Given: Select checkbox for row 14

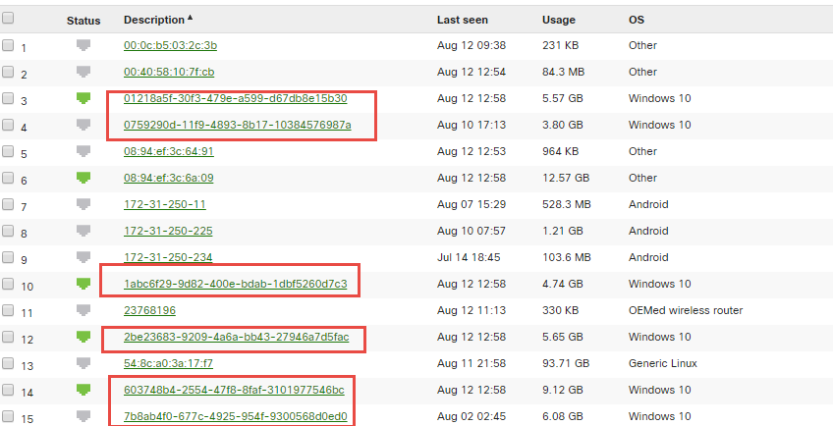Looking at the screenshot, I should (8, 390).
